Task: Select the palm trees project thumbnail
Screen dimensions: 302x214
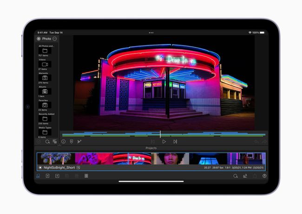Action: 56,159
